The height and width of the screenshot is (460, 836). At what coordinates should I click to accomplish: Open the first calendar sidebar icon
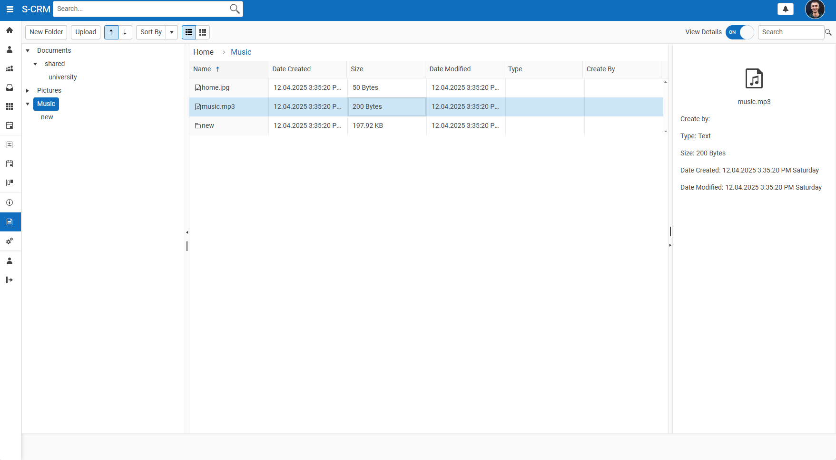point(10,125)
